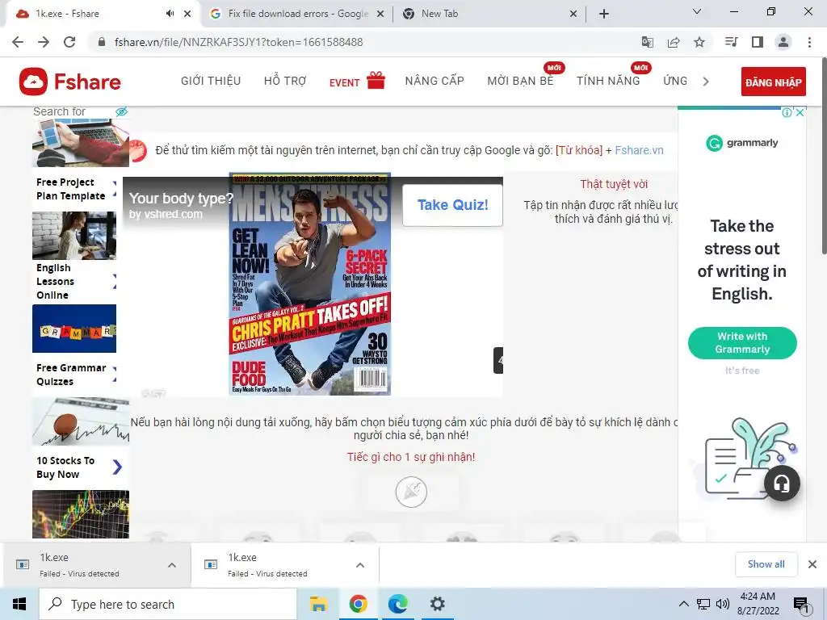The width and height of the screenshot is (827, 620).
Task: Click the browser forward arrow
Action: [x=44, y=42]
